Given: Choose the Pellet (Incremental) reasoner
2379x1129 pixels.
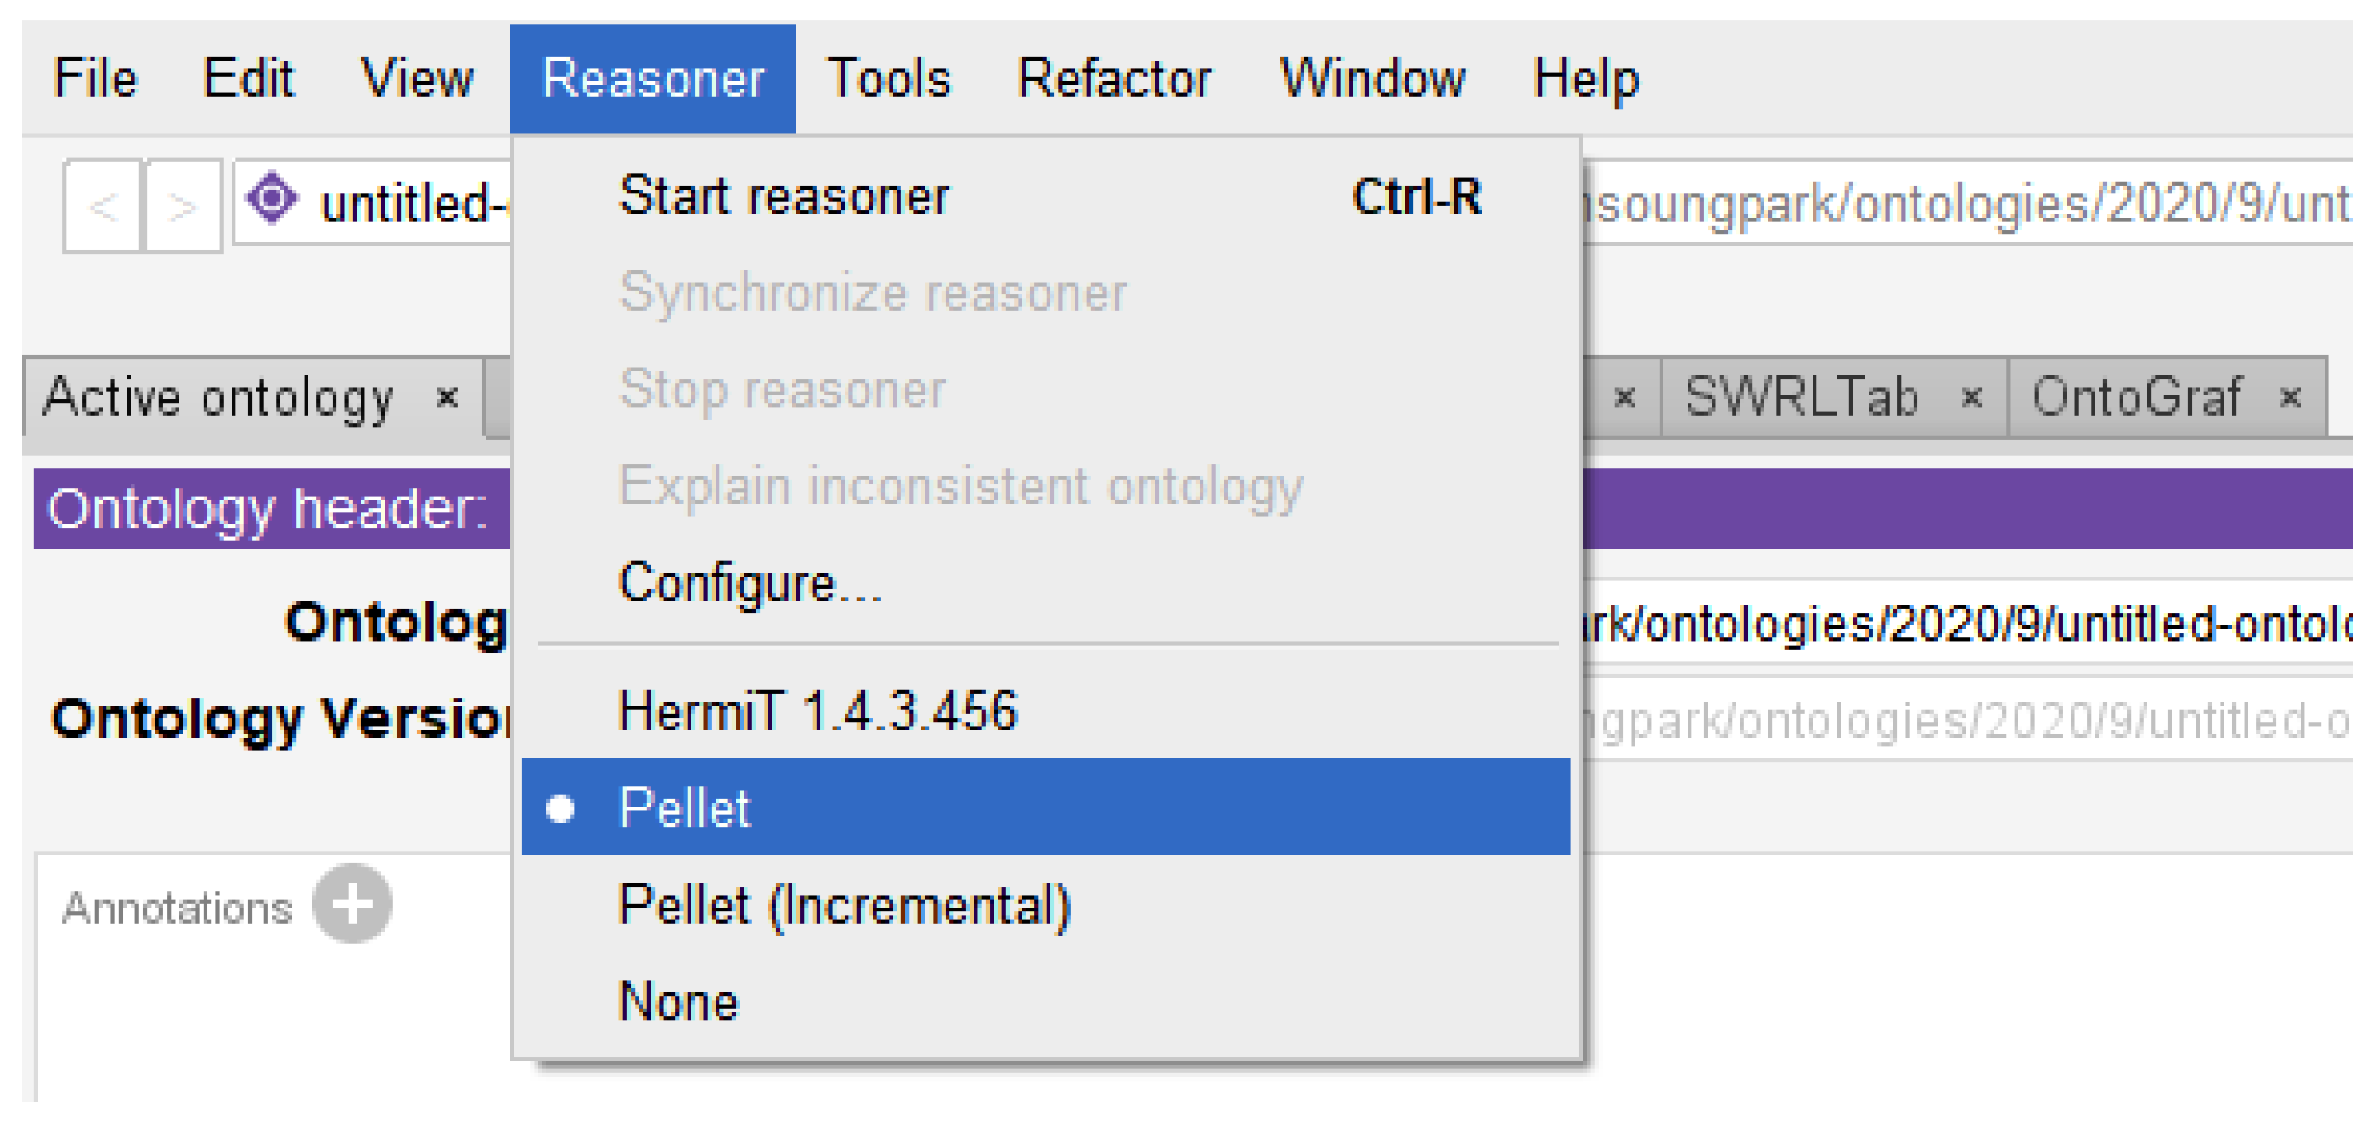Looking at the screenshot, I should (x=844, y=904).
